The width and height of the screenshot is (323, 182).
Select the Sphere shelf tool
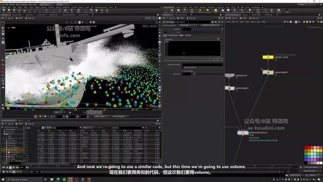click(x=9, y=11)
